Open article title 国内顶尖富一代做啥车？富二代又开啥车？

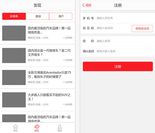point(49,53)
